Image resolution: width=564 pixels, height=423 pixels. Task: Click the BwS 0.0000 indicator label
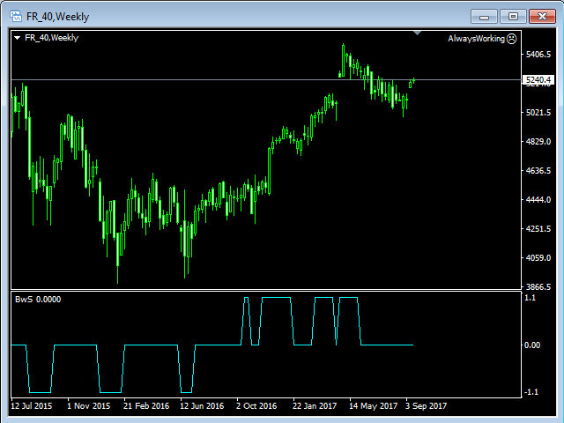click(38, 300)
